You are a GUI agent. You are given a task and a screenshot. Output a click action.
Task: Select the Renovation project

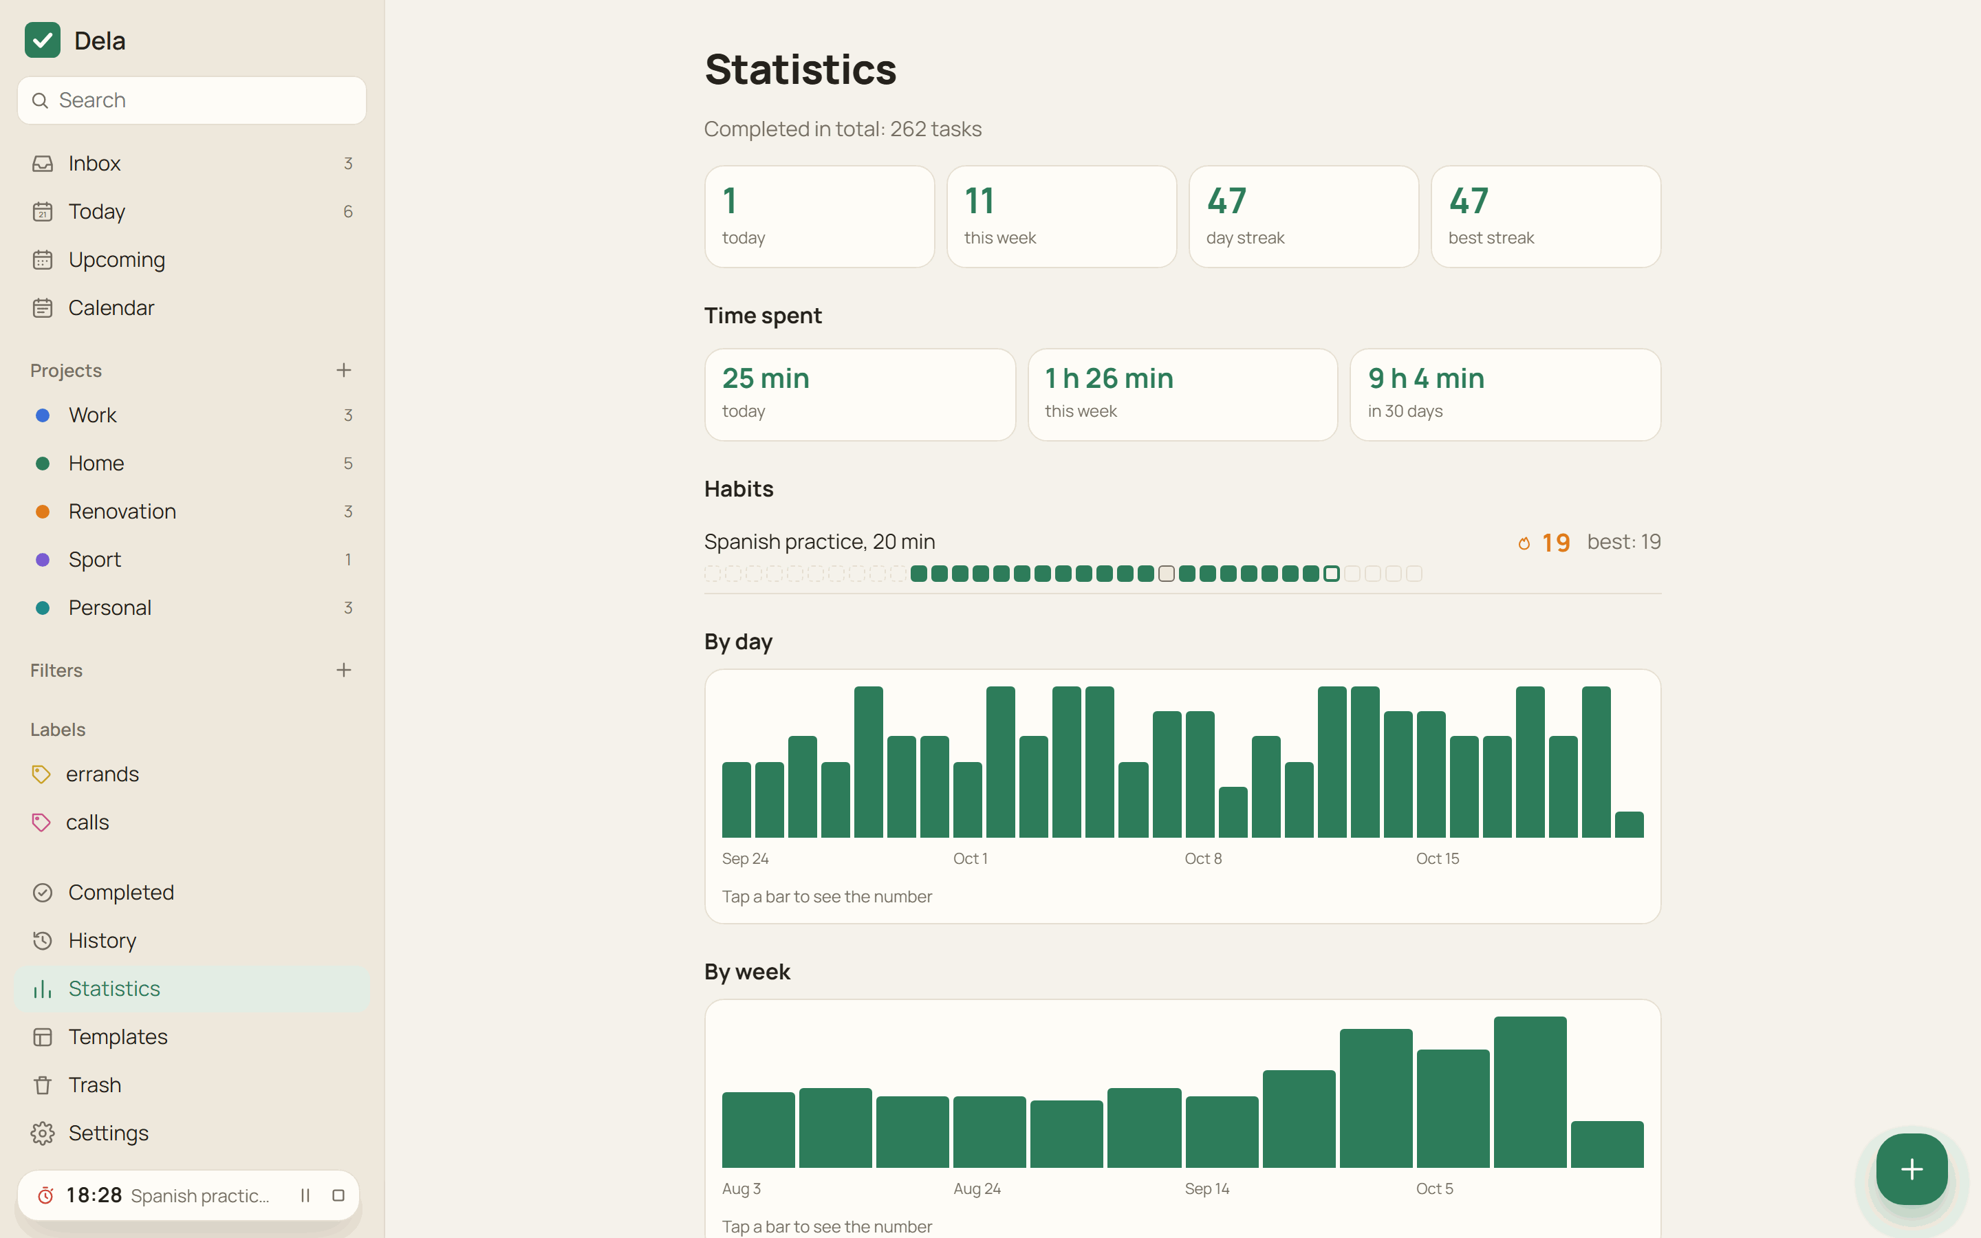click(x=191, y=511)
